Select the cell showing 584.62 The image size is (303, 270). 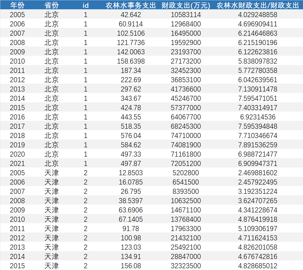click(x=131, y=145)
